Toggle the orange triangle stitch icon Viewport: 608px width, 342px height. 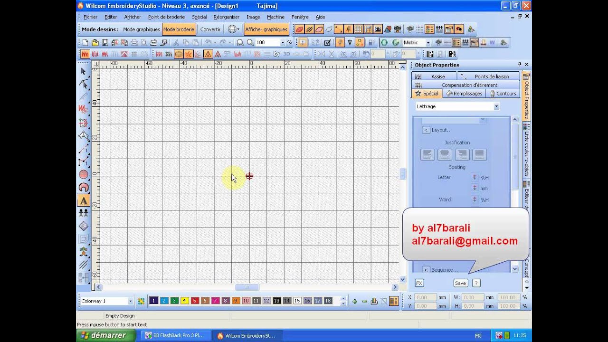click(x=208, y=54)
